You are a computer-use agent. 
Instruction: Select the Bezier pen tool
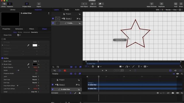click(x=126, y=67)
